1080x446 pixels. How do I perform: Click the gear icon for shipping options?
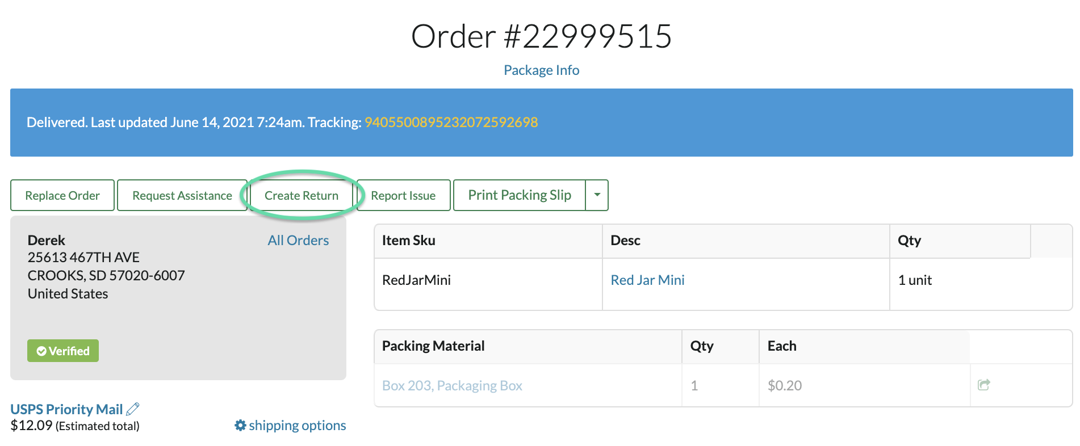pos(240,426)
